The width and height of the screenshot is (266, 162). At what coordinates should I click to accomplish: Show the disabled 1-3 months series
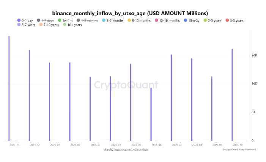[90, 20]
